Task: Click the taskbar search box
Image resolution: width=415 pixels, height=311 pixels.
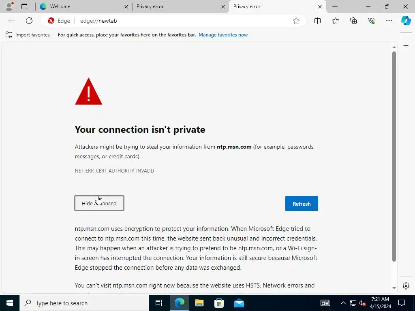Action: point(84,303)
